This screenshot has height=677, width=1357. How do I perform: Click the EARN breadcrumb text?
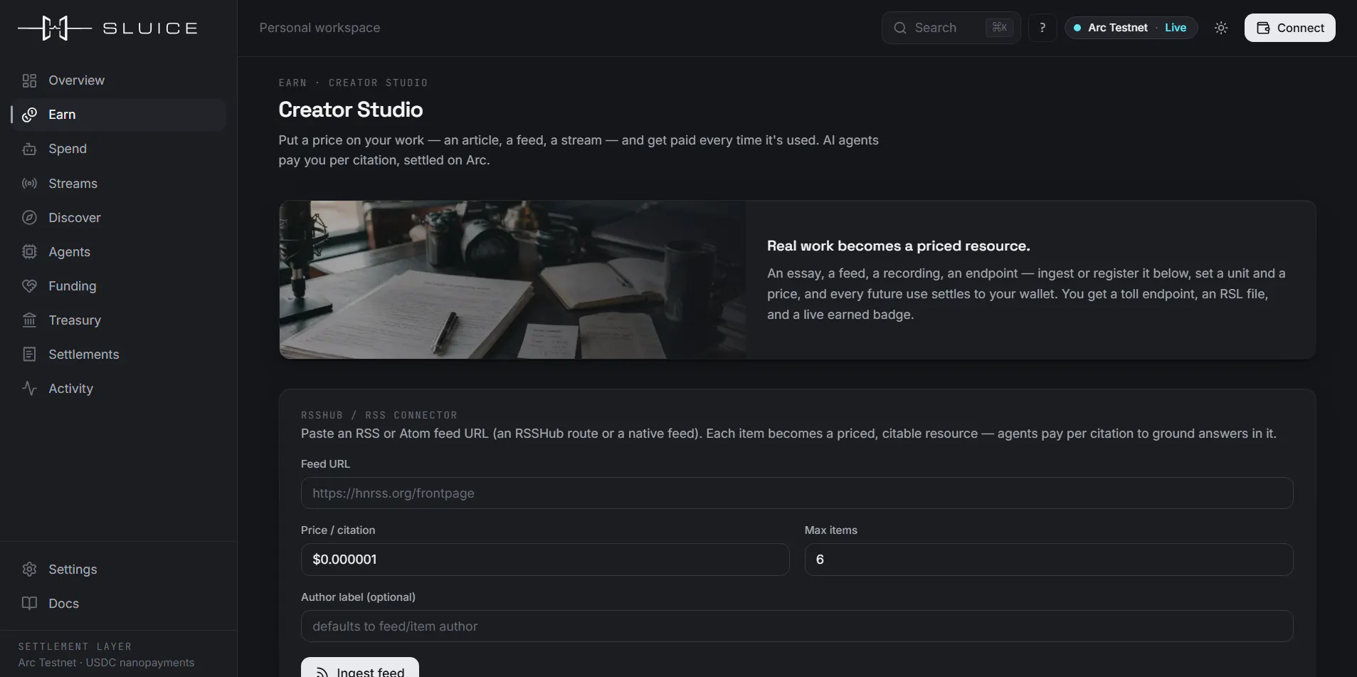click(292, 83)
